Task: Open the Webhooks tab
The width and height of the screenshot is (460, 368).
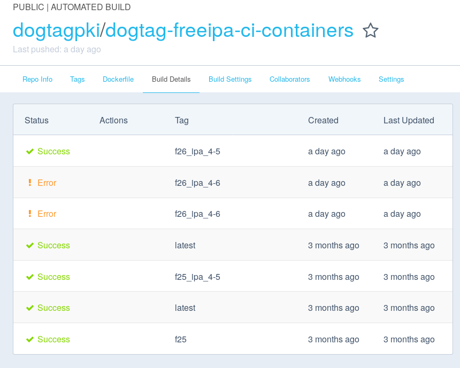Action: [x=344, y=79]
